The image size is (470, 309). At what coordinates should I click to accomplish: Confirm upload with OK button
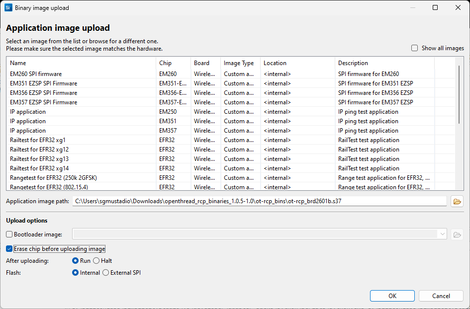pos(392,296)
